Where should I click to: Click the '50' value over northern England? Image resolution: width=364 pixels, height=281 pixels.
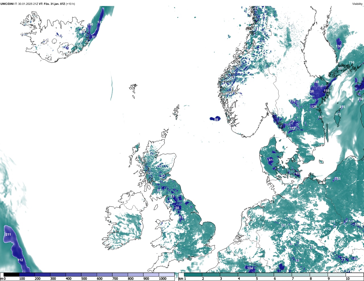[177, 208]
